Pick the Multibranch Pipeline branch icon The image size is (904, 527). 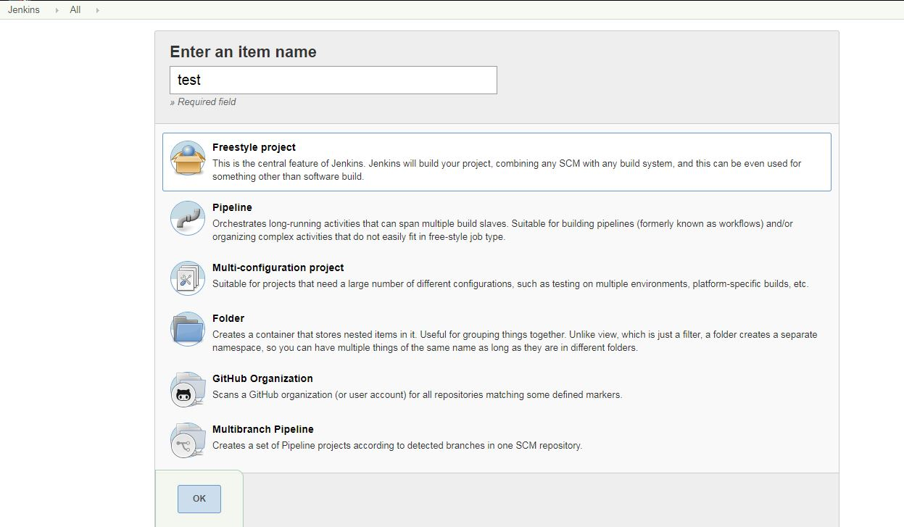188,440
